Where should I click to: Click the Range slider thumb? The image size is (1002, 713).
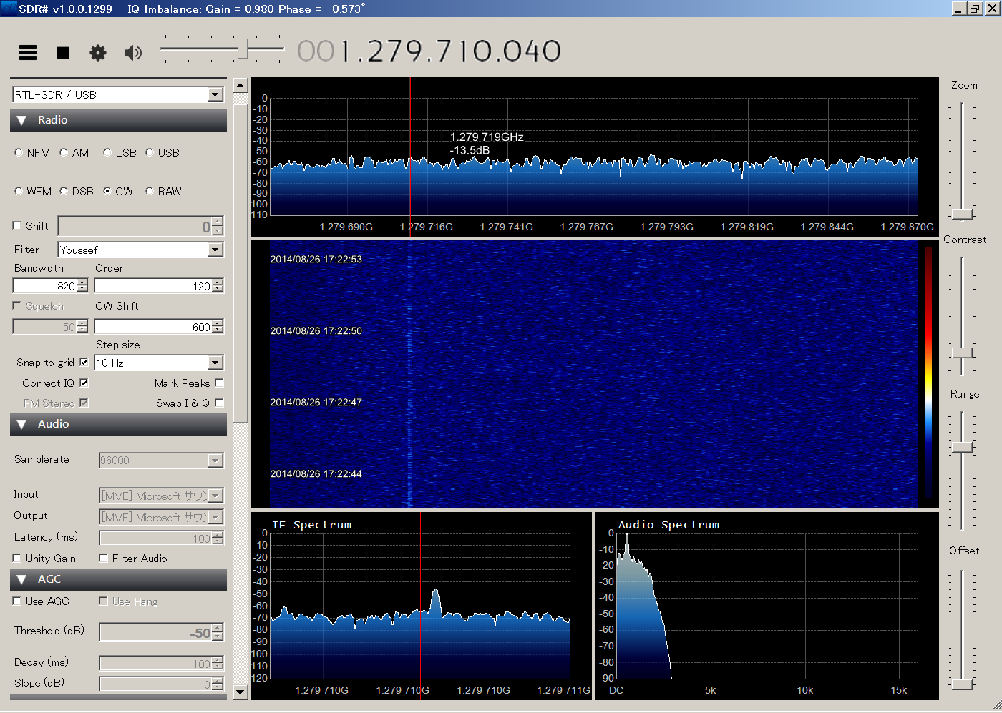point(963,447)
